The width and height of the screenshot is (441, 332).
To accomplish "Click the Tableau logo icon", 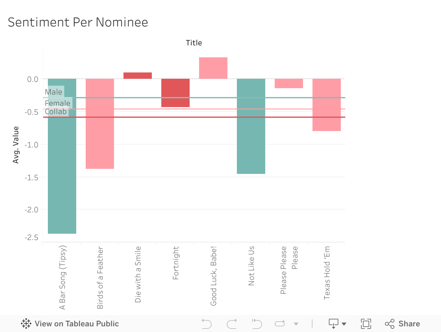I will point(26,323).
